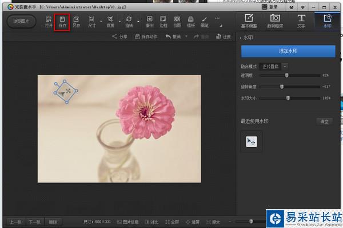Open the 素材 materials tool

coord(149,22)
